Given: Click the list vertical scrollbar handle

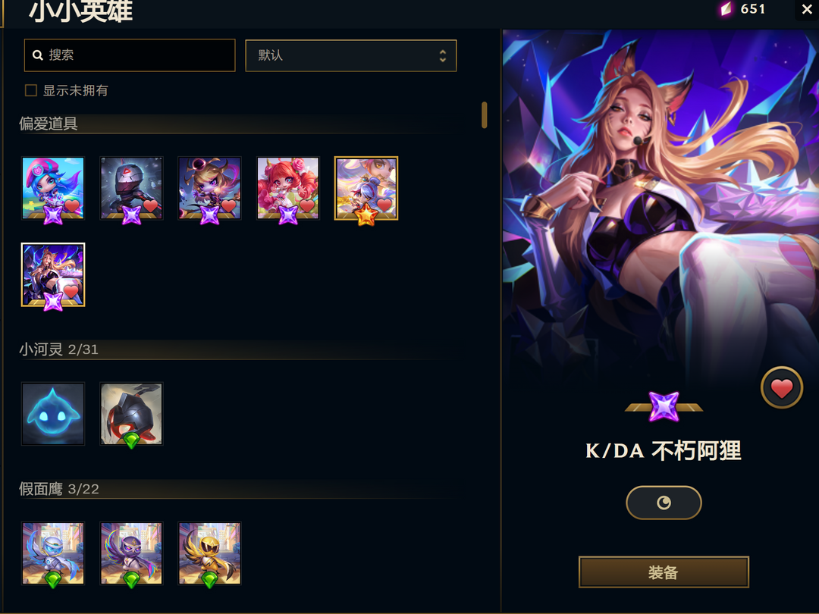Looking at the screenshot, I should [x=484, y=115].
